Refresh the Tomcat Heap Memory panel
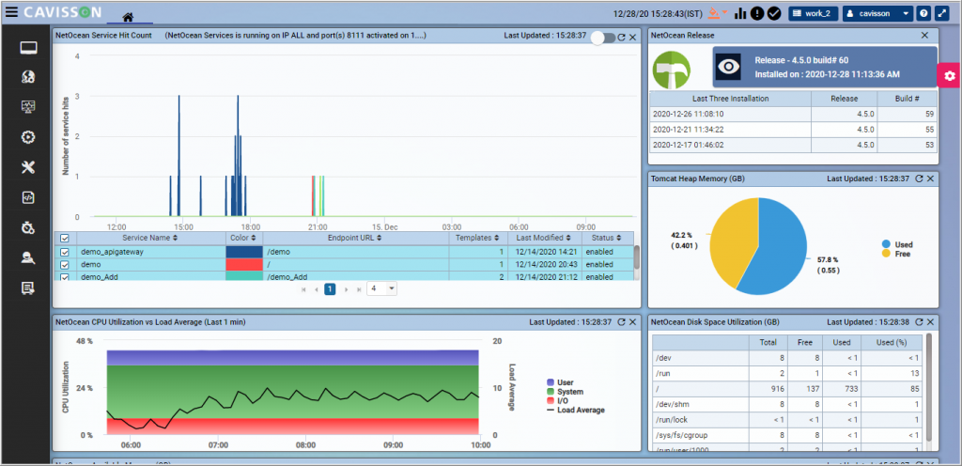Image resolution: width=962 pixels, height=466 pixels. coord(919,179)
